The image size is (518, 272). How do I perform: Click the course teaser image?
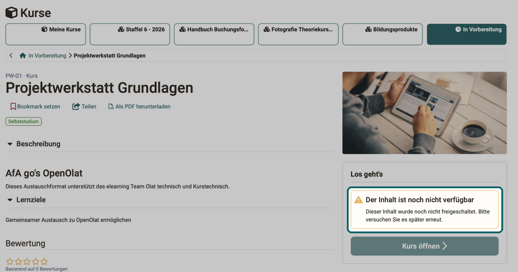click(x=424, y=113)
